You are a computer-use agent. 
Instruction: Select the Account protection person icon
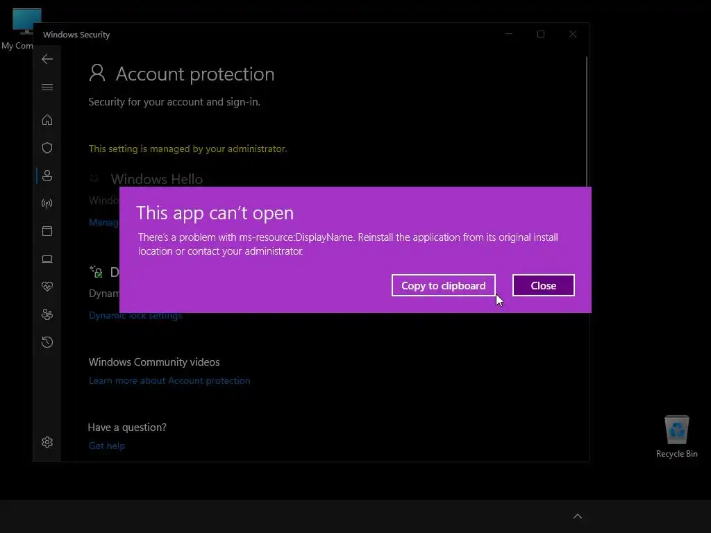tap(47, 176)
